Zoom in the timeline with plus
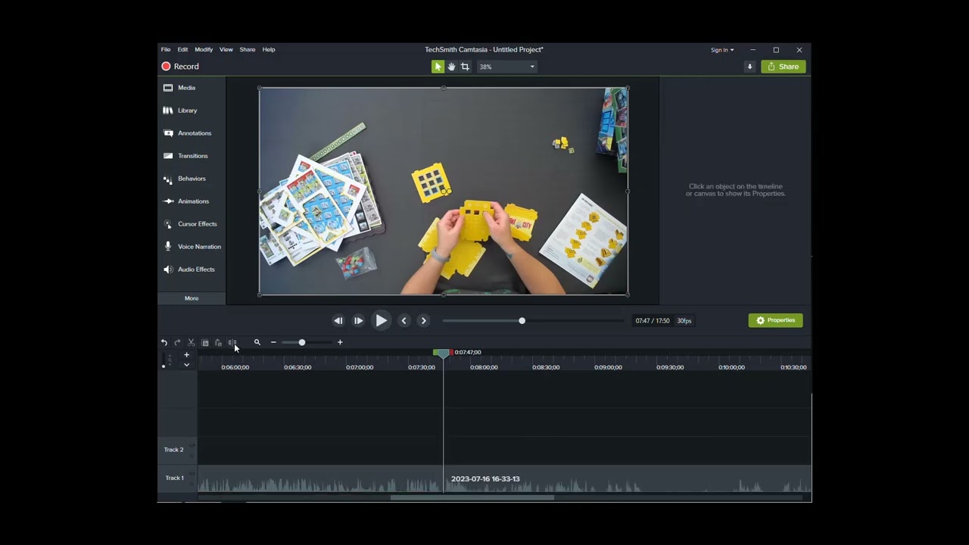This screenshot has height=545, width=969. click(340, 343)
